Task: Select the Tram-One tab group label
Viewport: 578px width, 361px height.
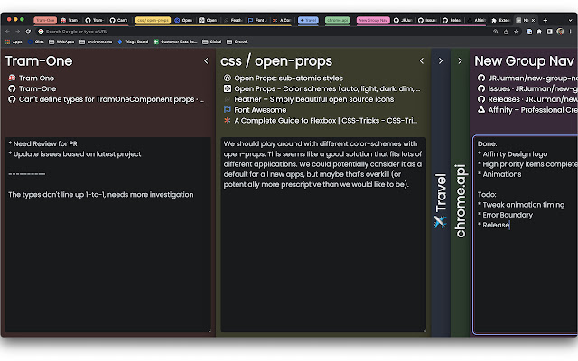Action: point(45,19)
